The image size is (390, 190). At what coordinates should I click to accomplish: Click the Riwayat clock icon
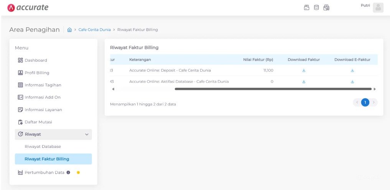pyautogui.click(x=20, y=134)
